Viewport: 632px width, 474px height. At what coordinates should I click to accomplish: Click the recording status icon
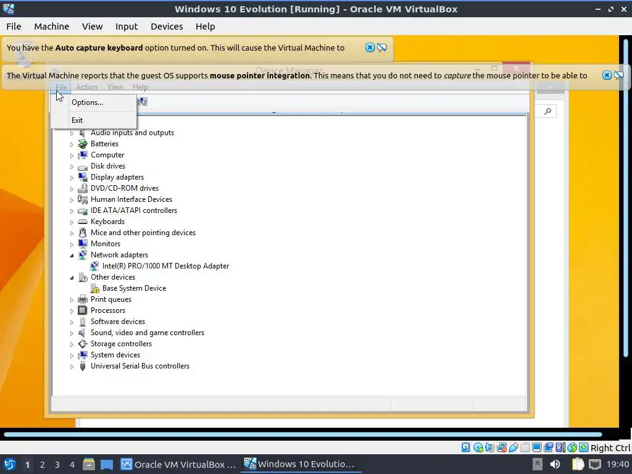coord(548,447)
